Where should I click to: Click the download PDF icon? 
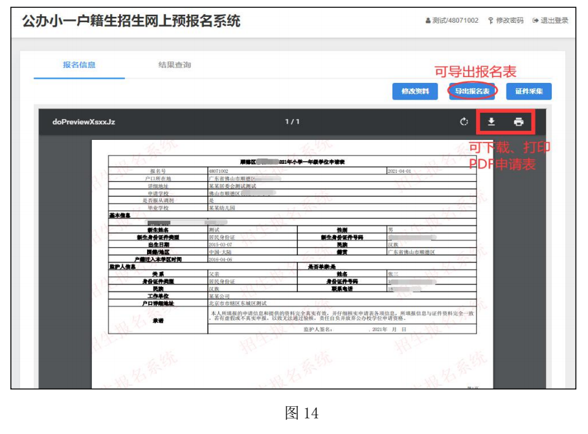pos(492,122)
